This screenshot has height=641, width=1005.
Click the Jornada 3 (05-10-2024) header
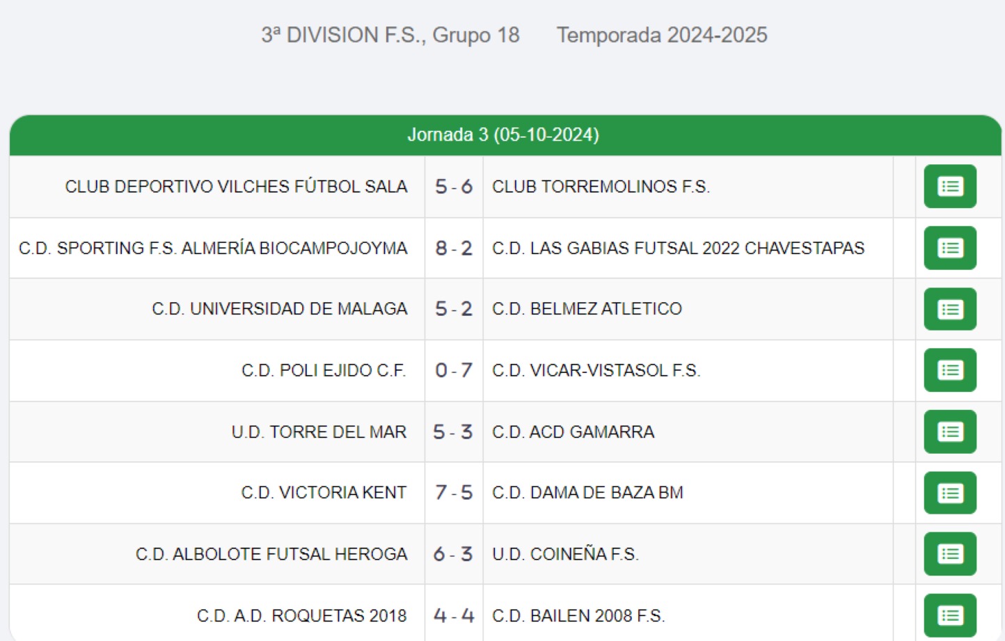coord(503,135)
